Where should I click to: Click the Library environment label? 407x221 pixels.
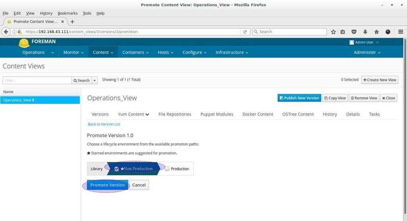[97, 169]
